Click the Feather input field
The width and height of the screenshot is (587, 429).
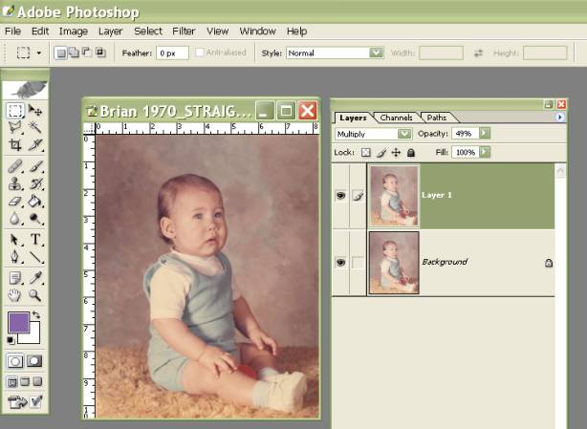point(173,54)
